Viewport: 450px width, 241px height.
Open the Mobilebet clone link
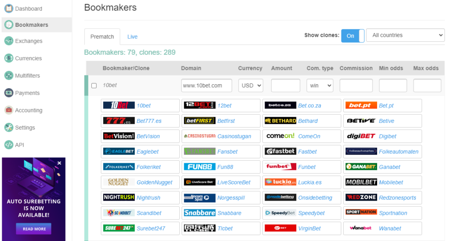tap(391, 182)
